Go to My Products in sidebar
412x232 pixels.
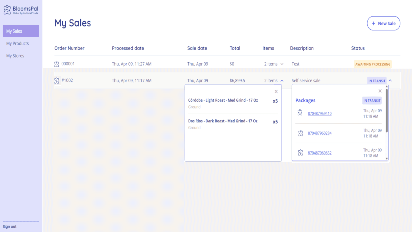pos(18,43)
